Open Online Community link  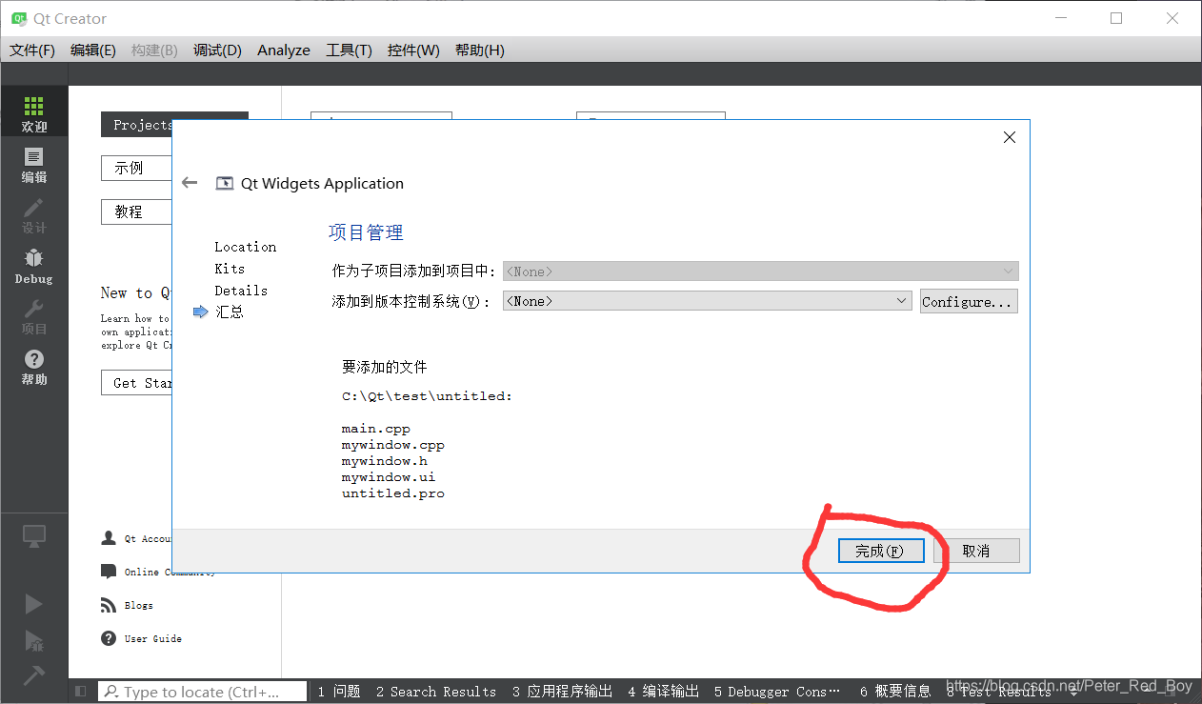170,572
